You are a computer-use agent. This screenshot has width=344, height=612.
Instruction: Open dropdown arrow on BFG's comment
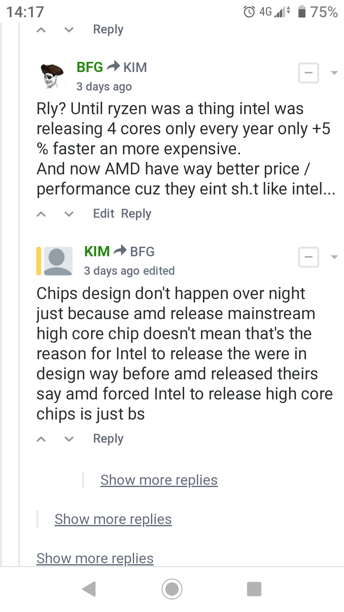pos(334,73)
